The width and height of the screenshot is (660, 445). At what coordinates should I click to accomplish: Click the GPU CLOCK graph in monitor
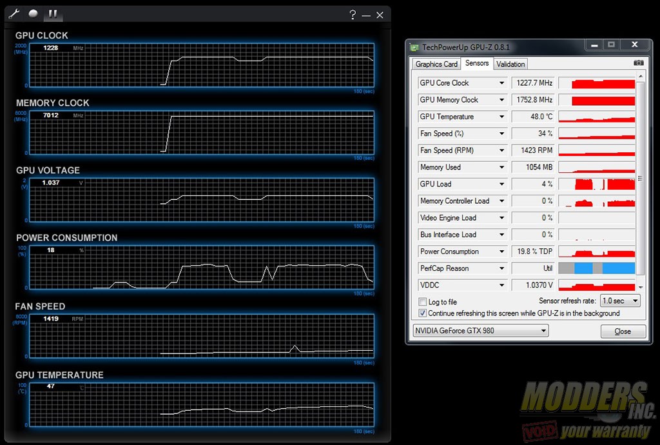(x=202, y=65)
